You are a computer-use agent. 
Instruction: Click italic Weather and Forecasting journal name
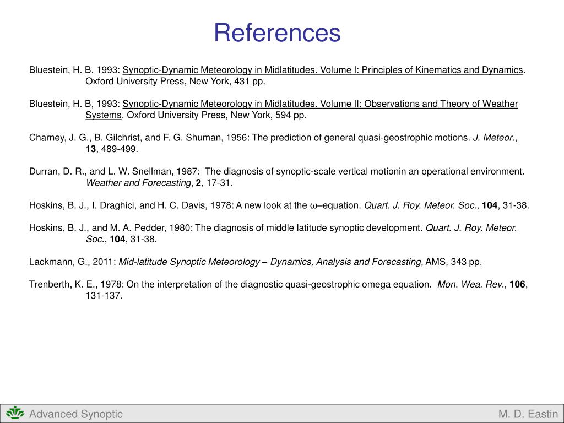click(138, 183)
